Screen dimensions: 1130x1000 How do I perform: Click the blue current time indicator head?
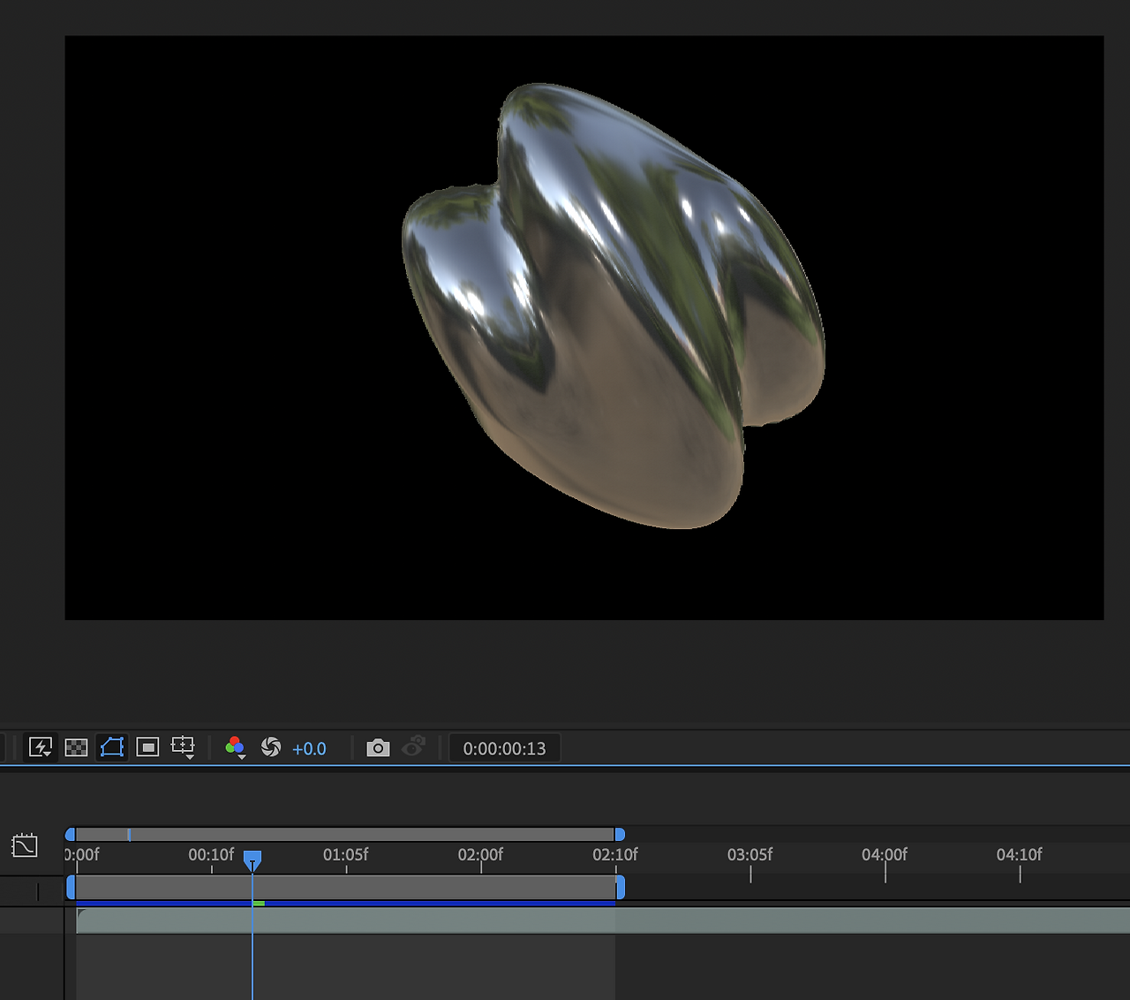(252, 860)
